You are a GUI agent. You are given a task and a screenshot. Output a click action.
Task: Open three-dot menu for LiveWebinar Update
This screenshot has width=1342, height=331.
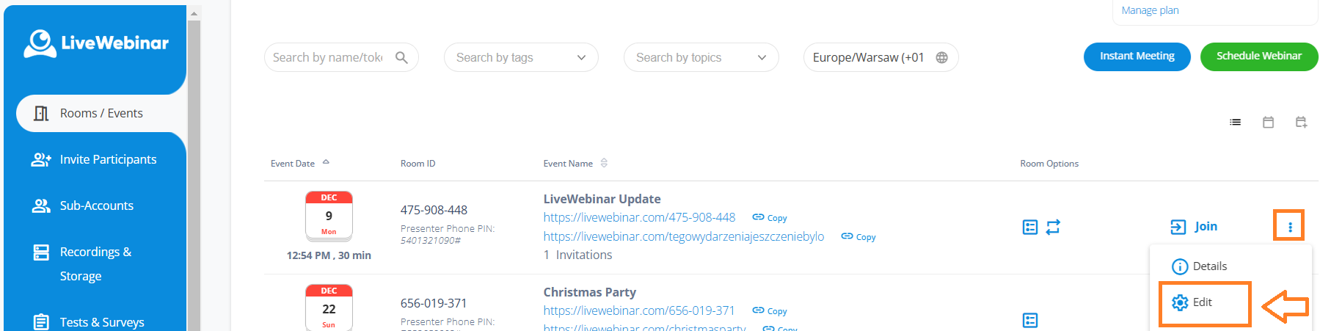click(1289, 227)
